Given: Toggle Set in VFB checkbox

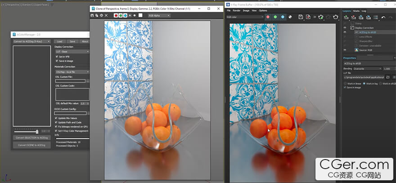Looking at the screenshot, I should [x=57, y=57].
